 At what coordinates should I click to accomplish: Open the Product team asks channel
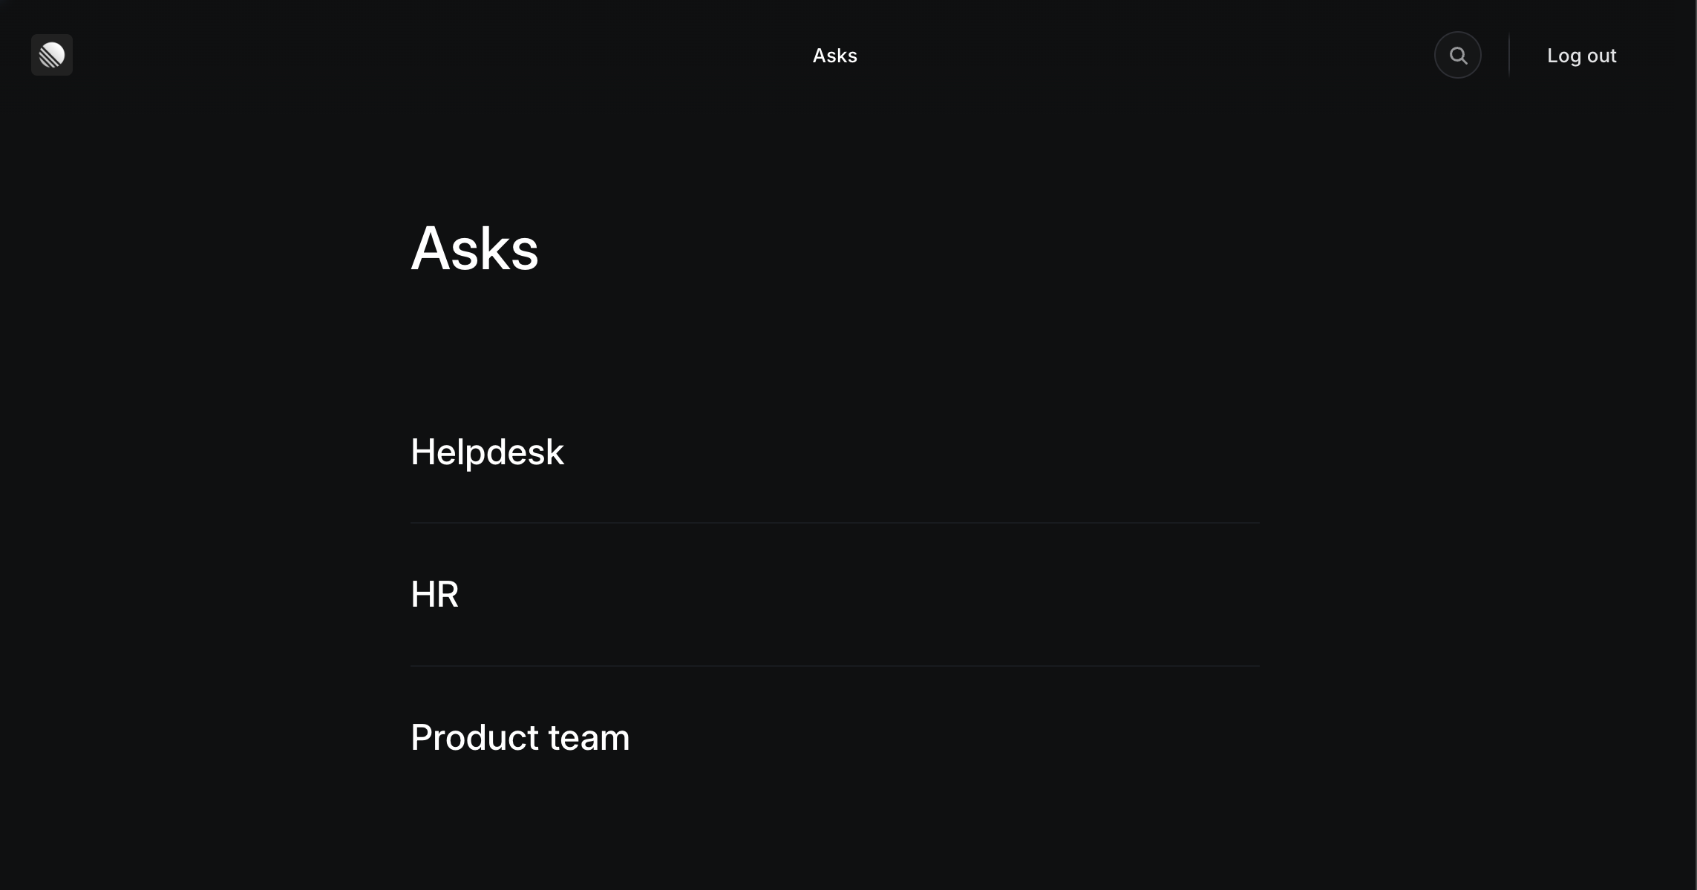click(520, 736)
